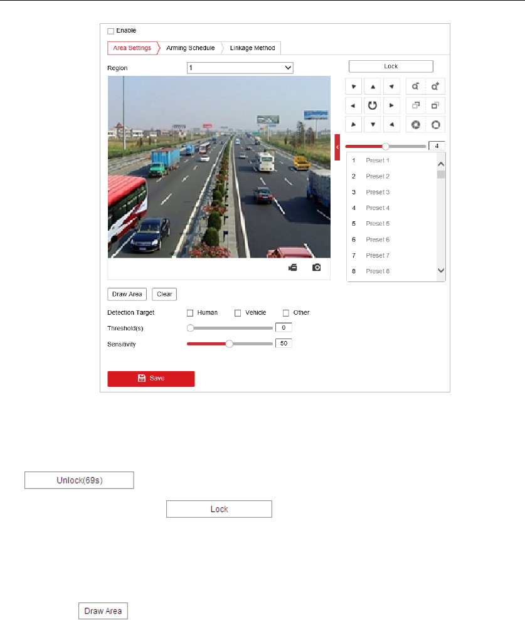Screen dimensions: 525x620
Task: Select Preset 8 in the list
Action: [x=391, y=271]
